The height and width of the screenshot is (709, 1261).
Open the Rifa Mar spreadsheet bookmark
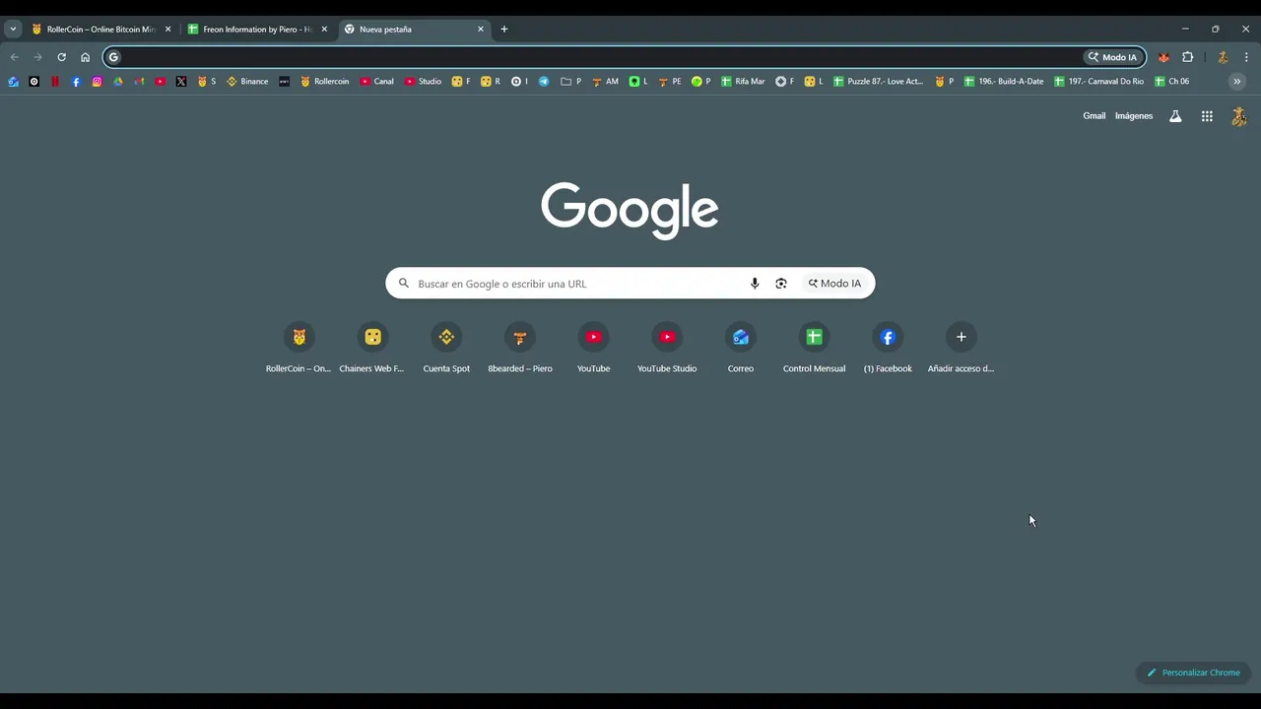click(x=743, y=82)
